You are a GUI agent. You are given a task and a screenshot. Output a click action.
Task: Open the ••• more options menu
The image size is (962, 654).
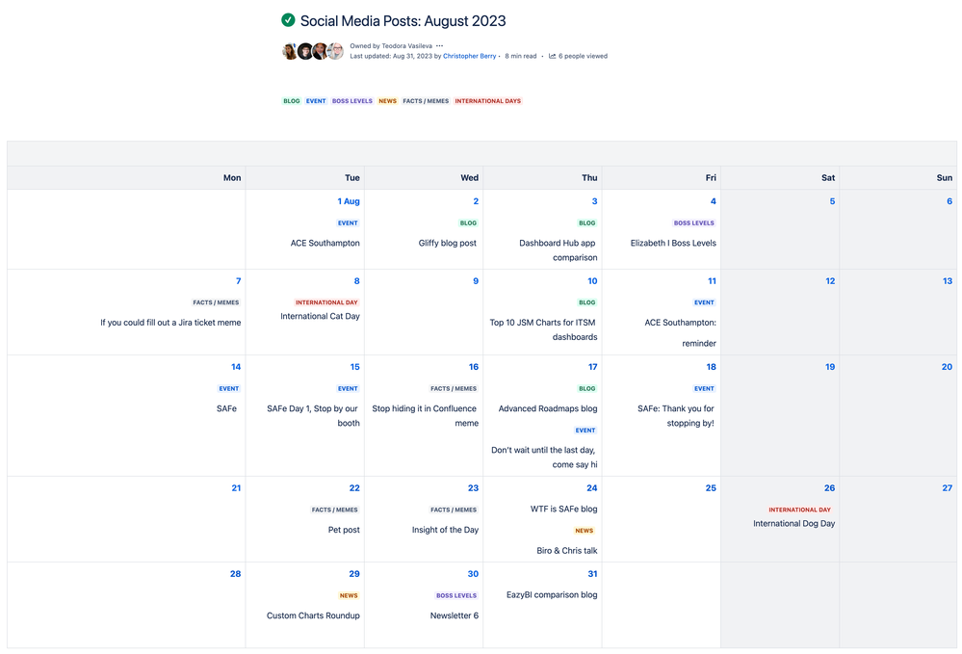tap(438, 45)
